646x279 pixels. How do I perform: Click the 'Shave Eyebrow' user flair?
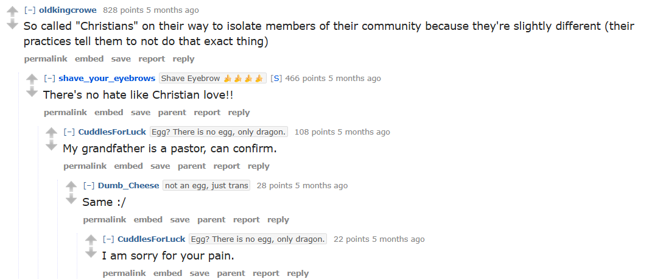(212, 79)
